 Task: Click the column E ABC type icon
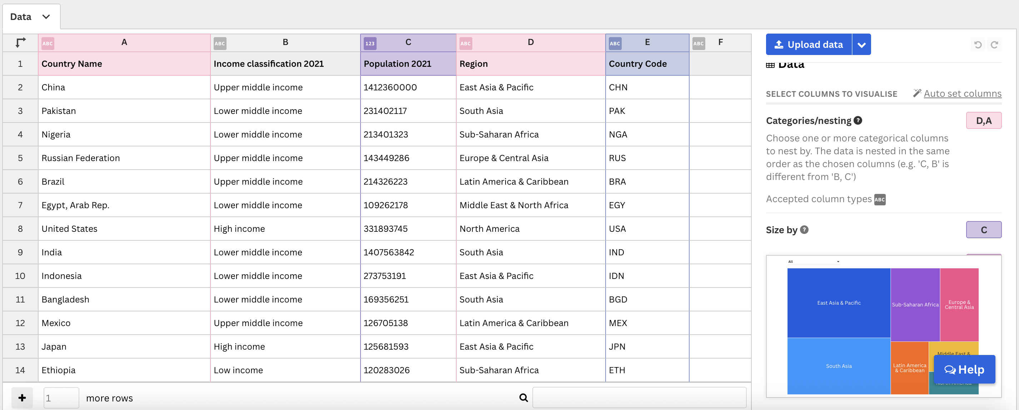(x=615, y=44)
